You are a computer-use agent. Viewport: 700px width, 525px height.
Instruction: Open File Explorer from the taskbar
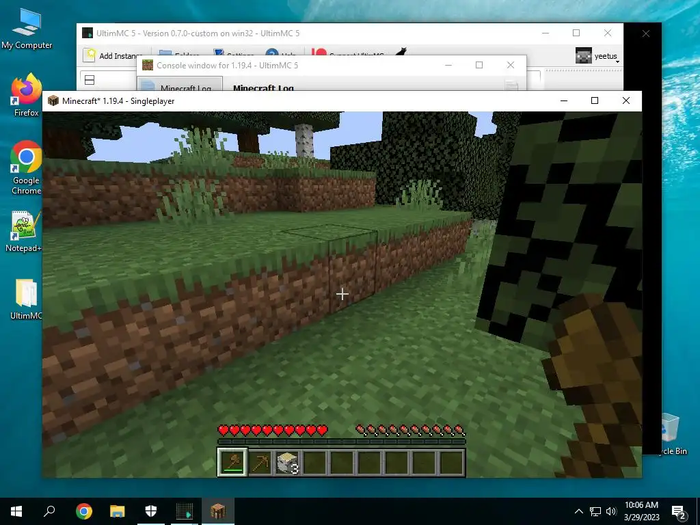click(118, 511)
